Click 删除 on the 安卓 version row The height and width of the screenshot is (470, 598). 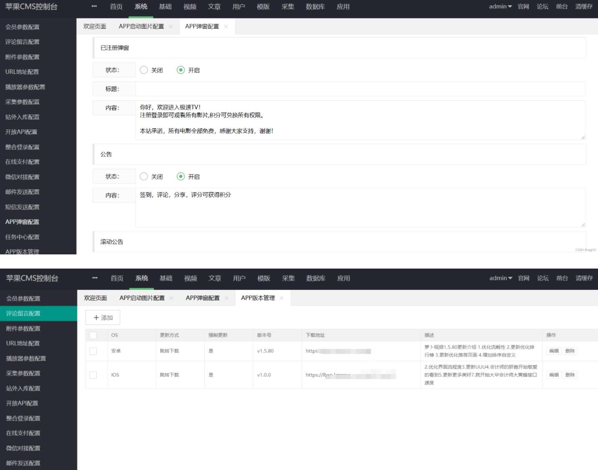570,351
